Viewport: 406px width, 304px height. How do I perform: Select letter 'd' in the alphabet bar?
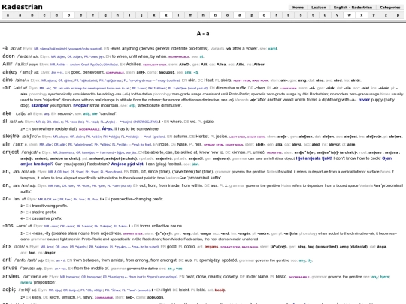pyautogui.click(x=56, y=15)
